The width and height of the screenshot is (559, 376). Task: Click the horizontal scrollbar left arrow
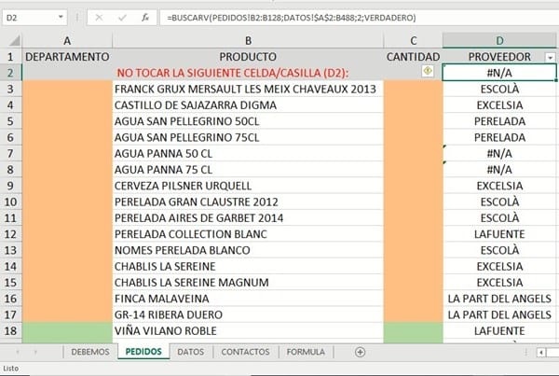click(x=540, y=353)
